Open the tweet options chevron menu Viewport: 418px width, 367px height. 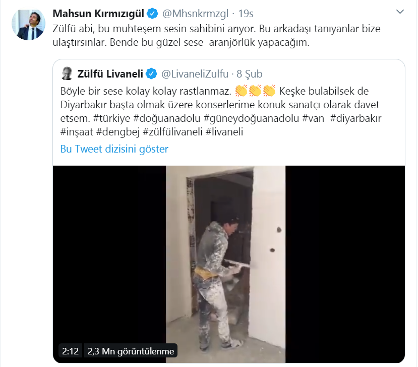[x=400, y=12]
